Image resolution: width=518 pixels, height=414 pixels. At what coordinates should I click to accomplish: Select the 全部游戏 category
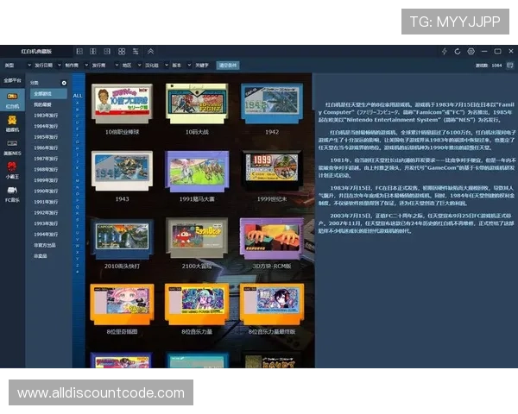(x=48, y=94)
